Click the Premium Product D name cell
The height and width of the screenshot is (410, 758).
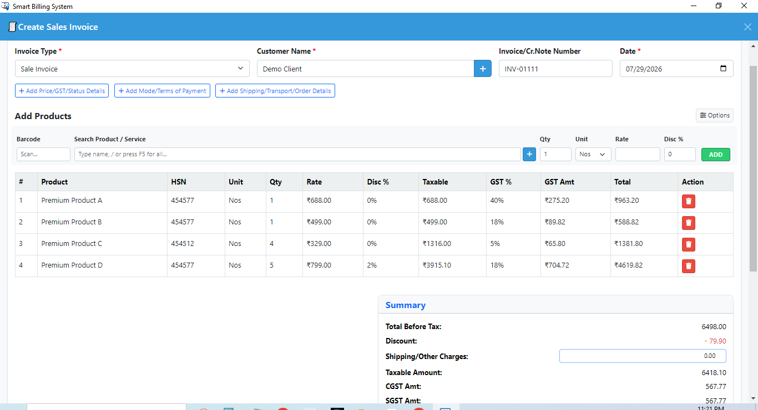(x=102, y=265)
